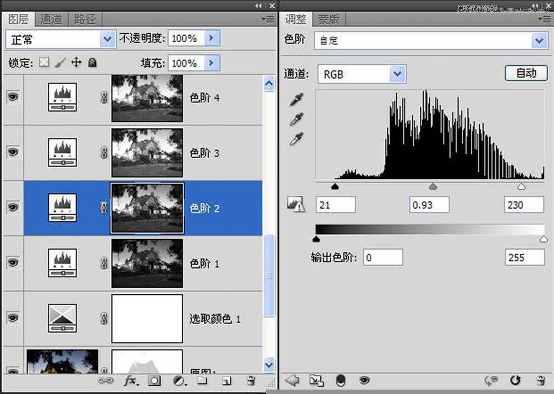Image resolution: width=554 pixels, height=394 pixels.
Task: Click the reset adjustment icon
Action: [x=516, y=380]
